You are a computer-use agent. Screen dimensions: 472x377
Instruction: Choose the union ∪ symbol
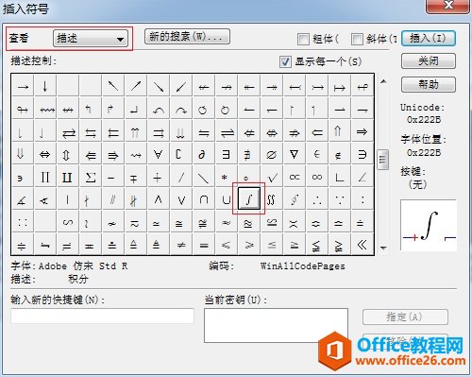click(x=227, y=199)
